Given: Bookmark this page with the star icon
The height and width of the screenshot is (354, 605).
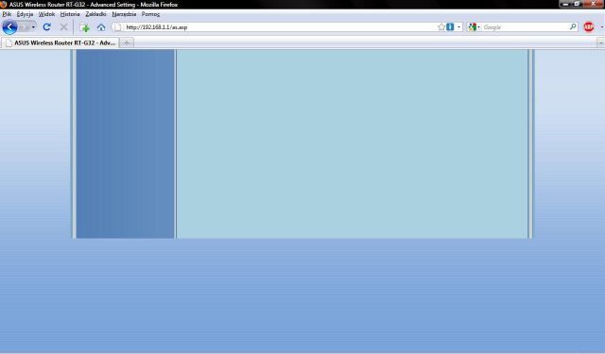Looking at the screenshot, I should 441,27.
